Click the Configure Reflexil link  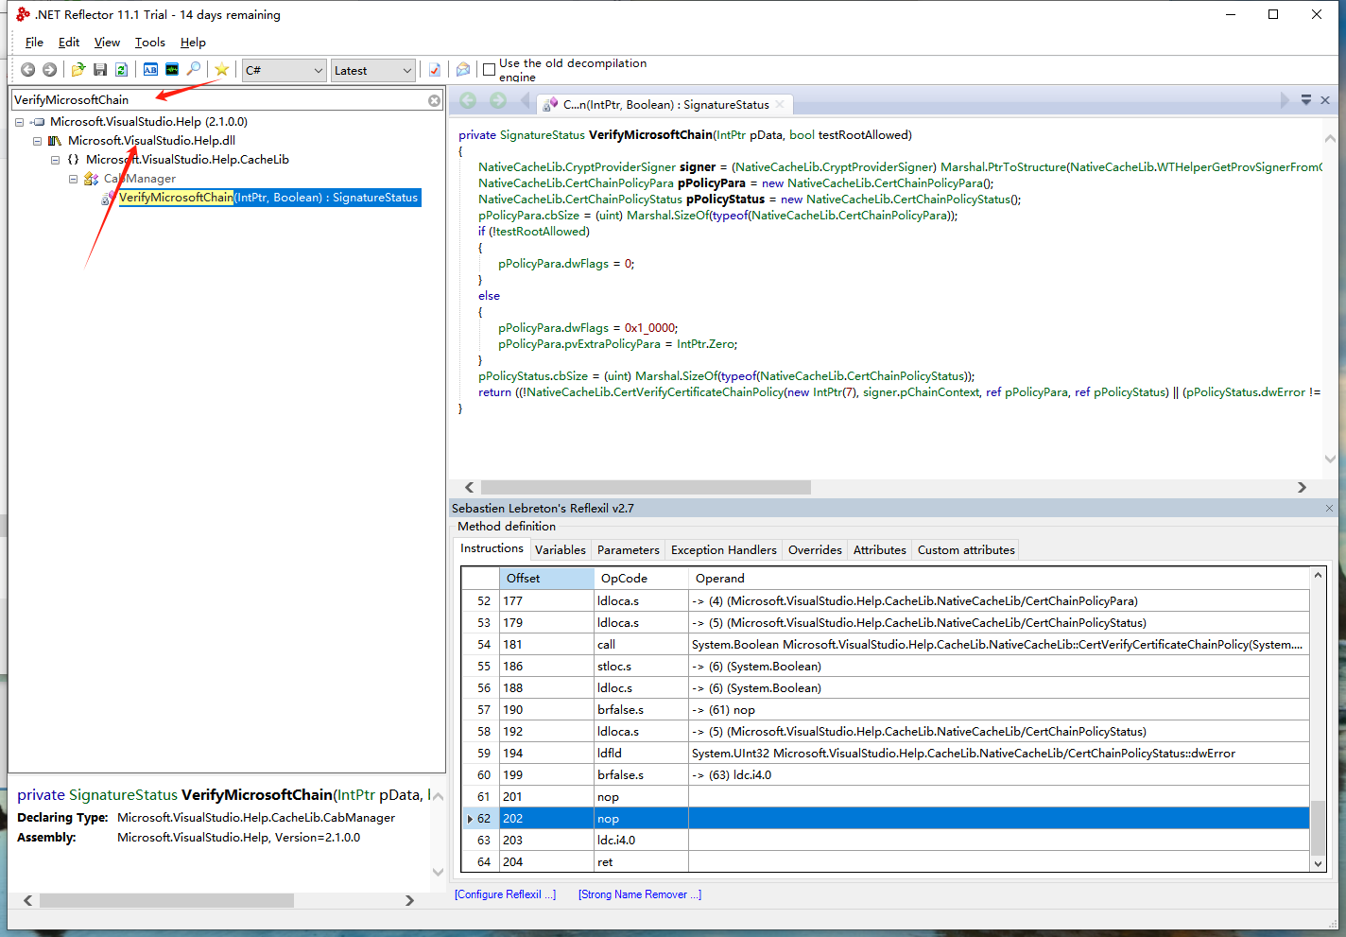pos(506,894)
